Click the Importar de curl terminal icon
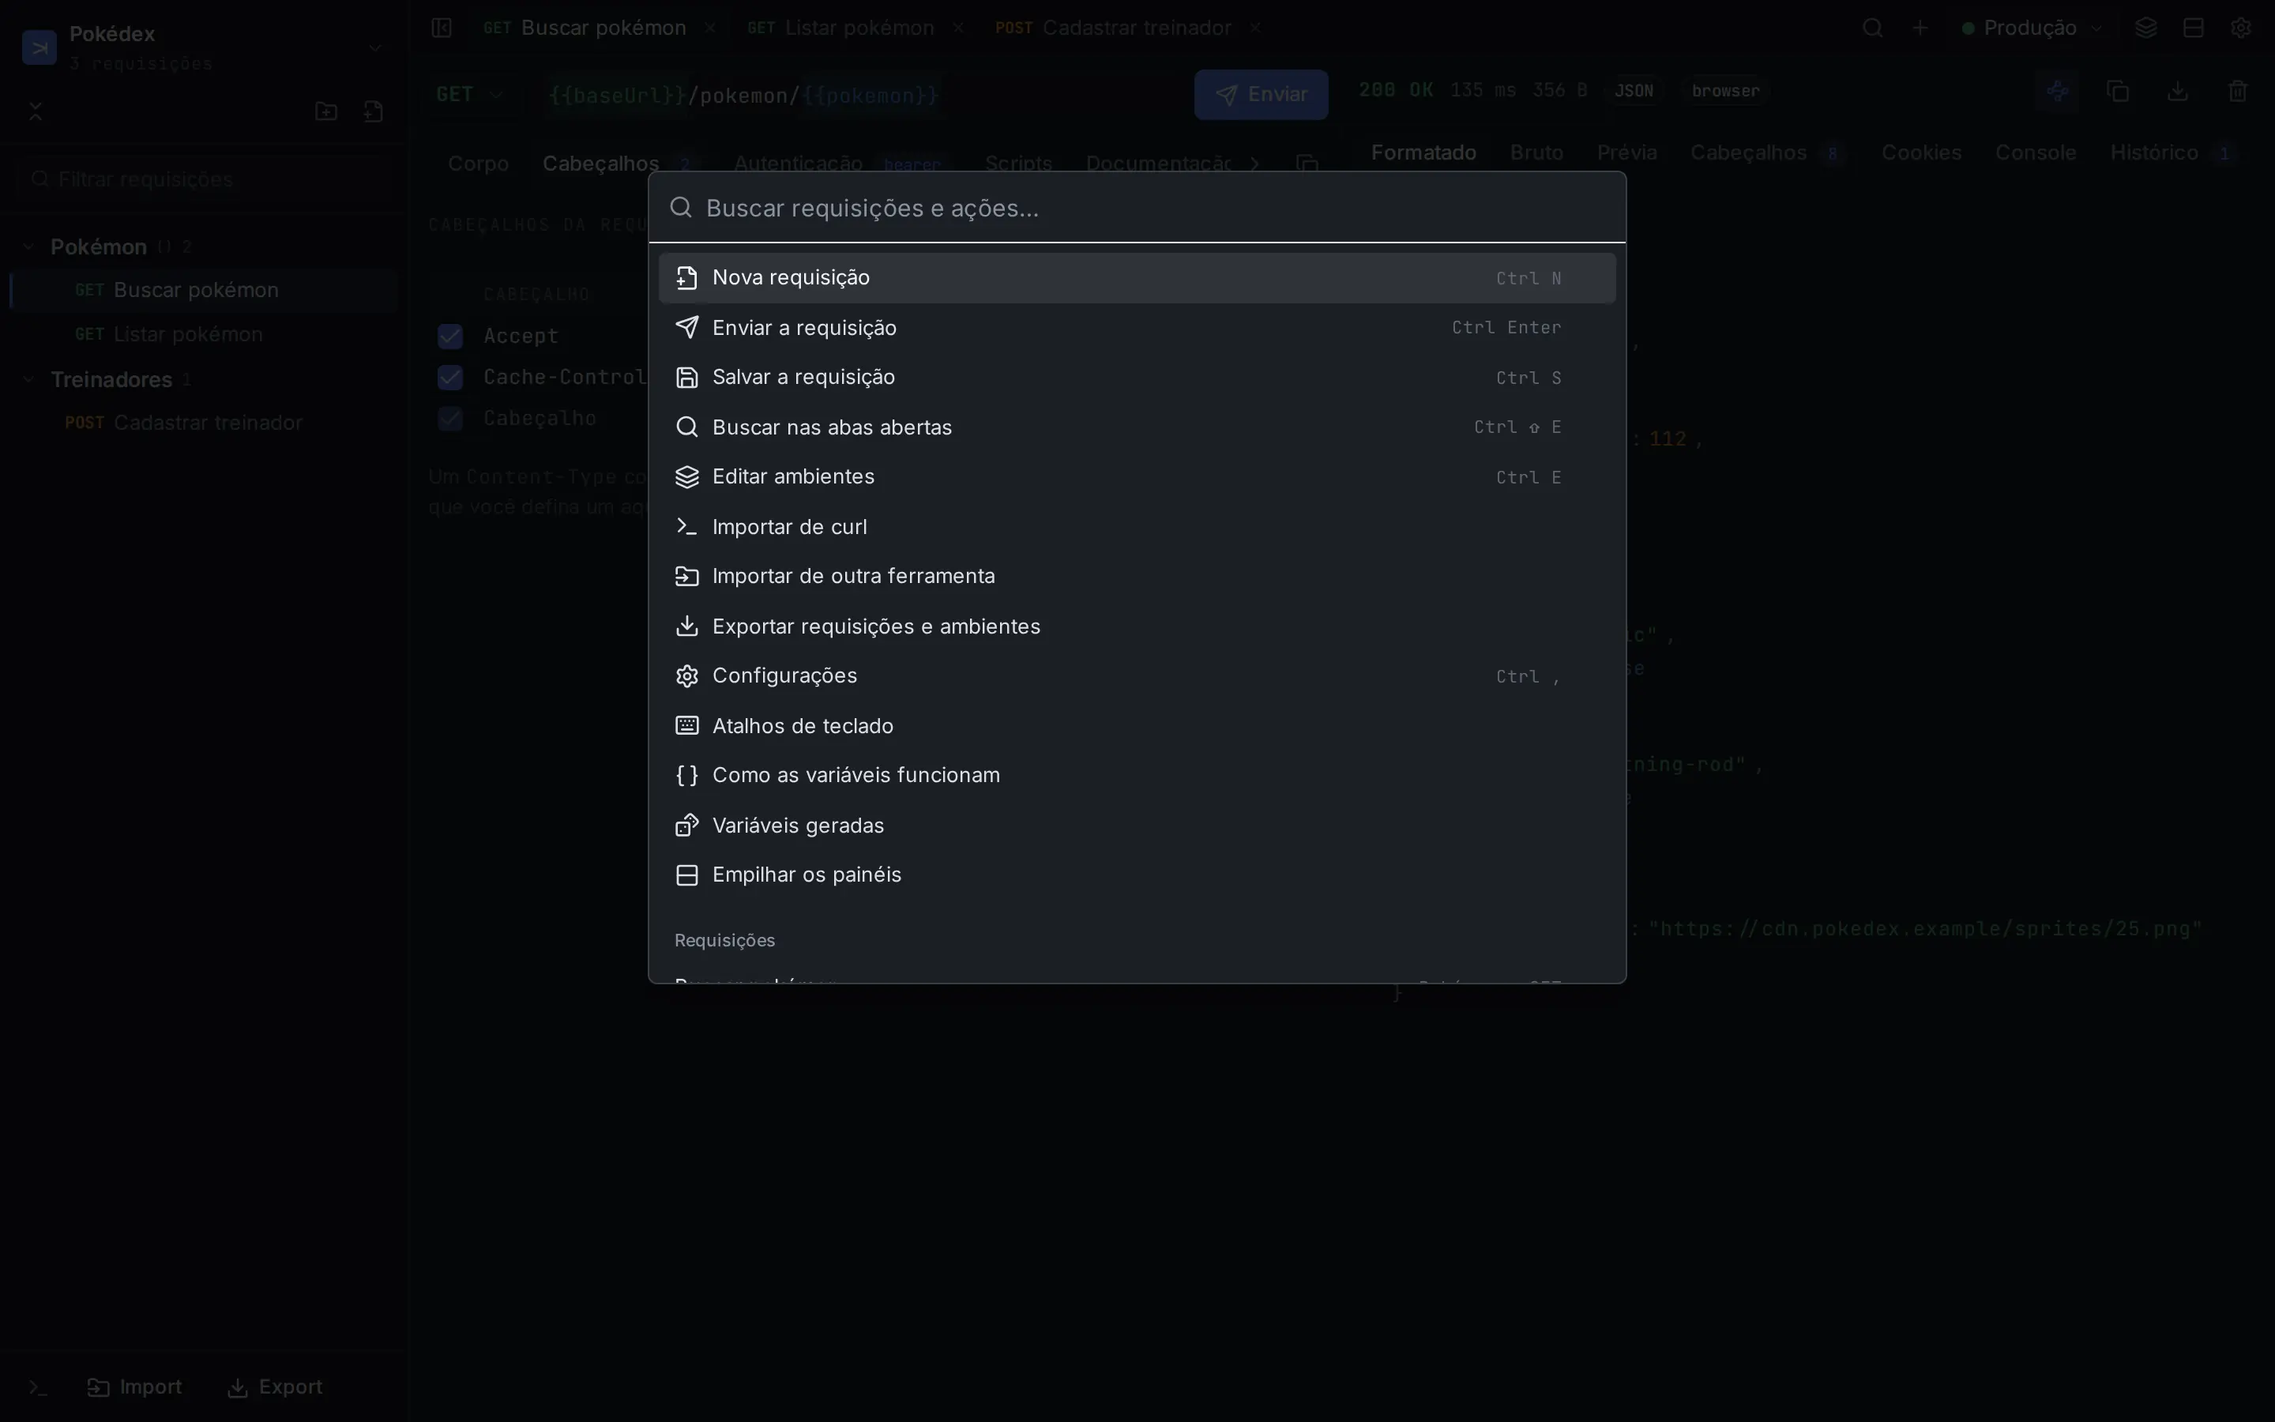This screenshot has width=2275, height=1422. [687, 527]
